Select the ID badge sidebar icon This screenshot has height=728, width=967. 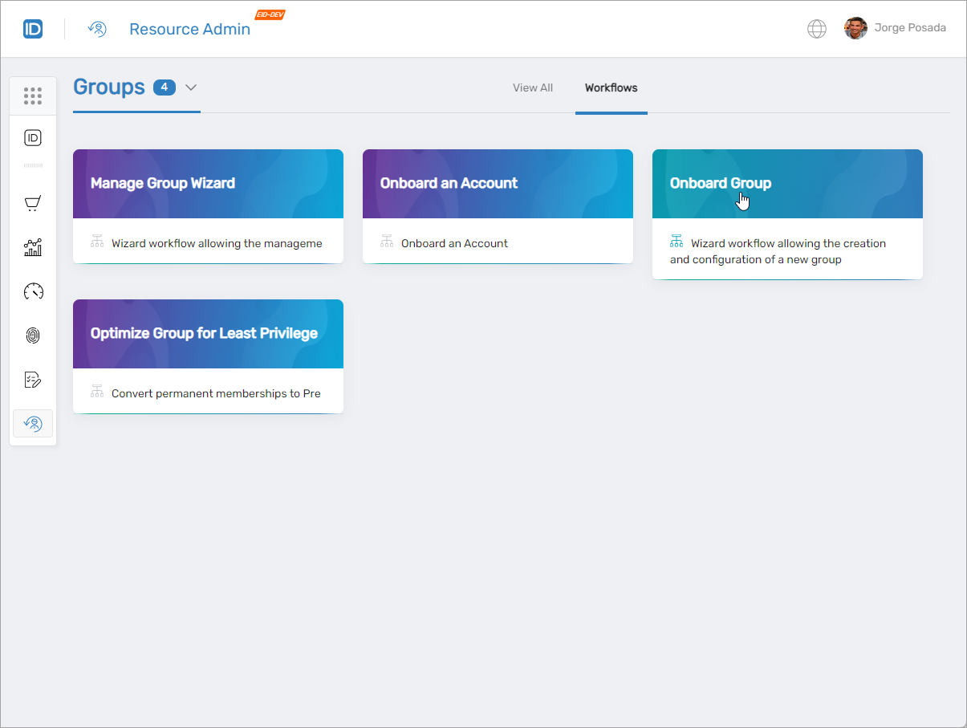click(32, 137)
